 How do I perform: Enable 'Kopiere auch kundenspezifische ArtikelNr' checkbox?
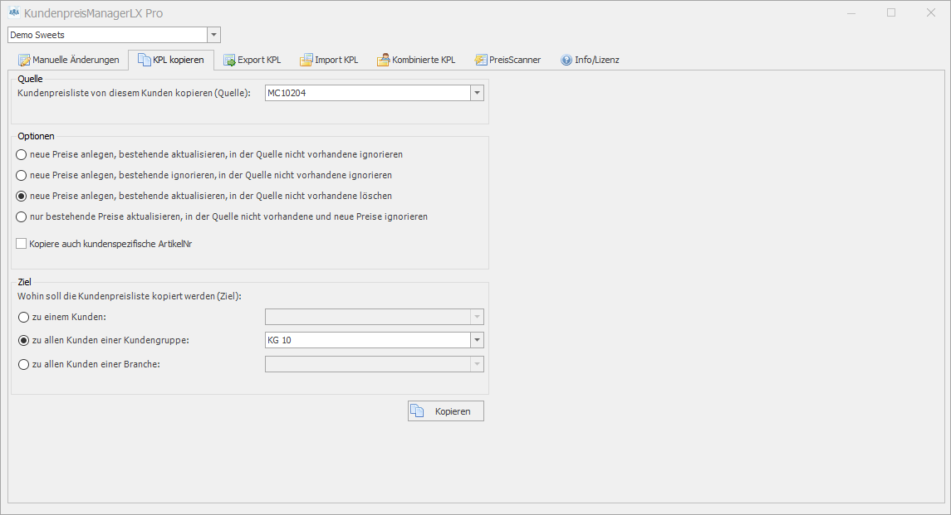pyautogui.click(x=22, y=244)
